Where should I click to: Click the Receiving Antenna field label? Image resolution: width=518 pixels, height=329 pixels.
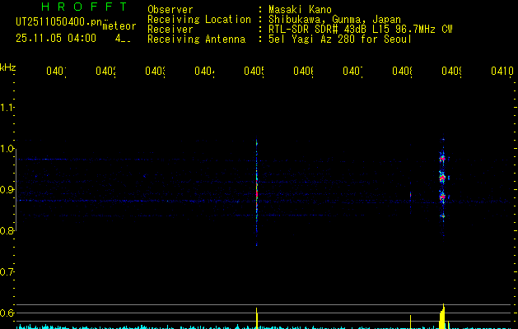[196, 39]
